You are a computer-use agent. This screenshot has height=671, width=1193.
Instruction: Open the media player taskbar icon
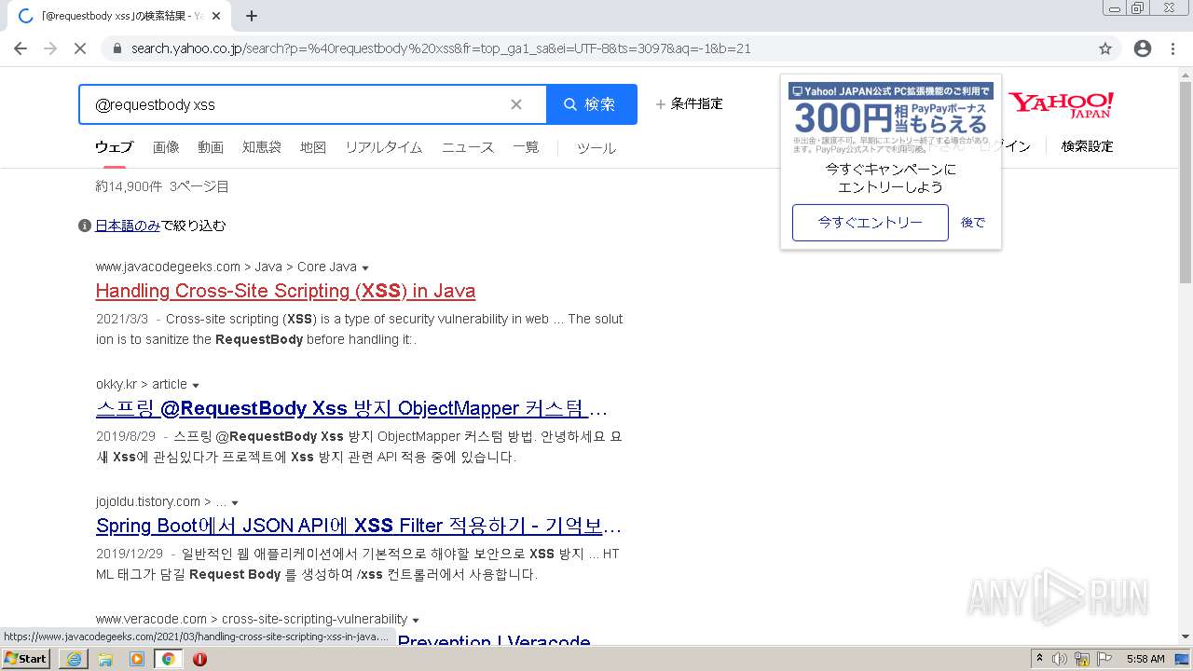[137, 659]
